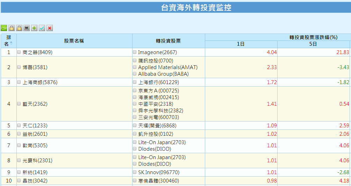Tick the Applied Materials(AMAT) checkbox
Image resolution: width=351 pixels, height=186 pixels.
(135, 67)
